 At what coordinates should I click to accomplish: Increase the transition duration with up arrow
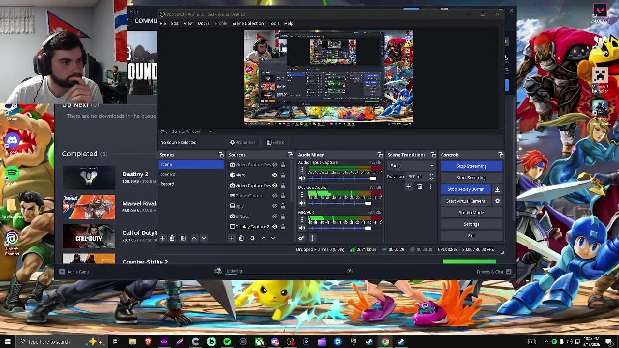click(431, 175)
